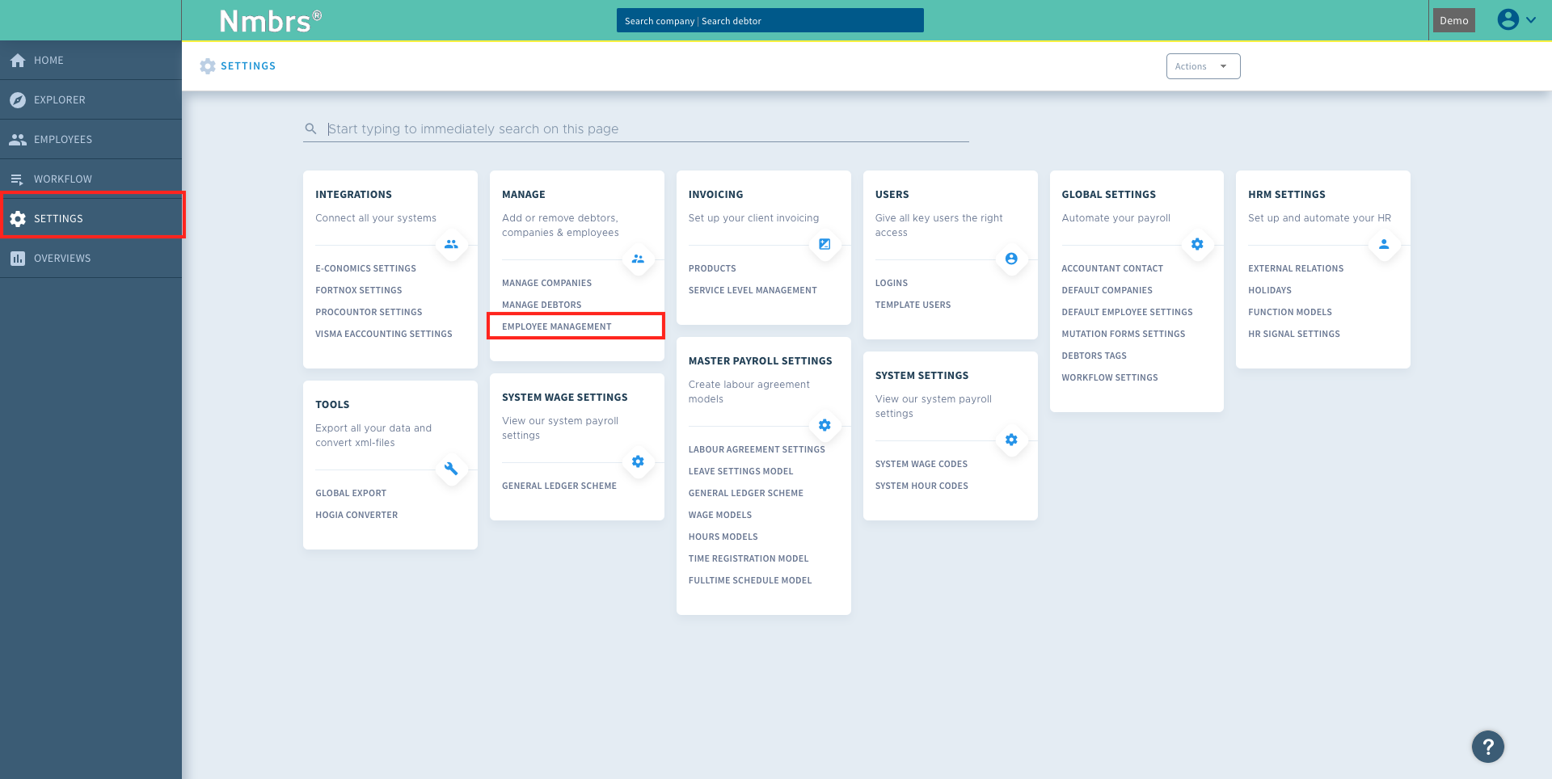Open HR Signal Settings link

[x=1293, y=334]
